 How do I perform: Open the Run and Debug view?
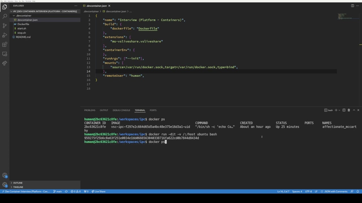(5, 35)
